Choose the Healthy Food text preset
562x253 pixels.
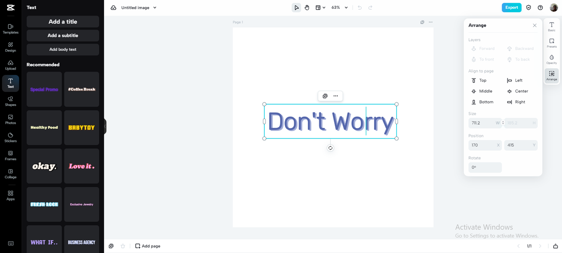(44, 127)
